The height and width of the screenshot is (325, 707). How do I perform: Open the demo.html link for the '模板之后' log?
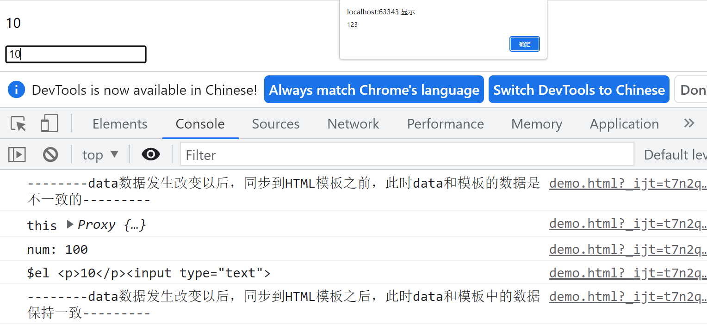pyautogui.click(x=628, y=296)
